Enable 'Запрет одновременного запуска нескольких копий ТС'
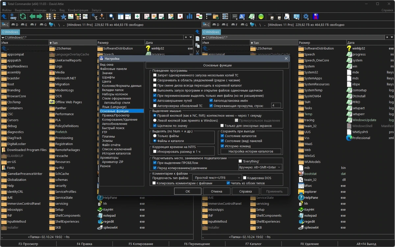 (155, 75)
